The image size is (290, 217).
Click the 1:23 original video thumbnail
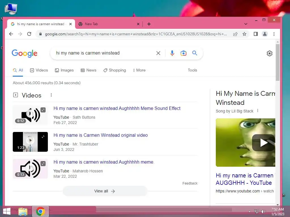(x=30, y=142)
